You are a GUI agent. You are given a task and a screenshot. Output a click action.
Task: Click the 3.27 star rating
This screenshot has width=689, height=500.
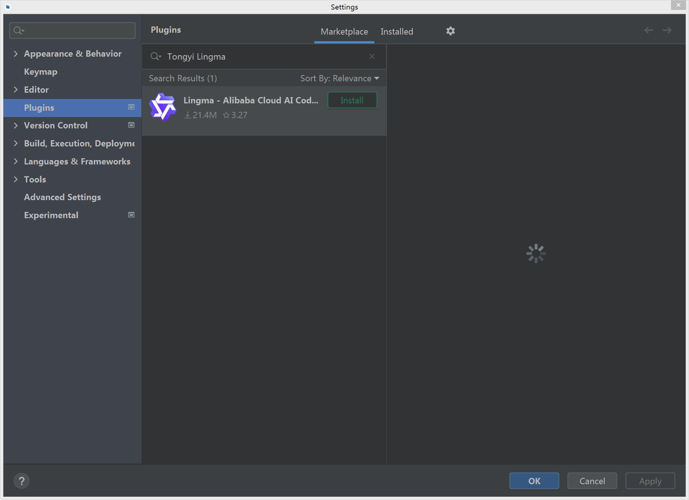[235, 115]
